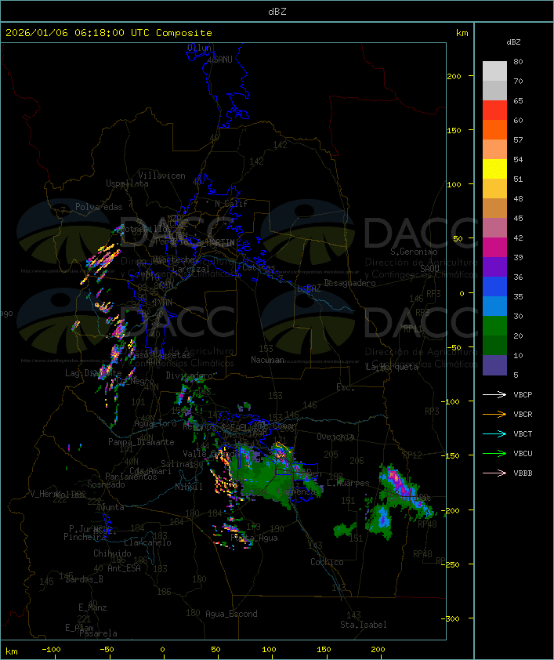Click the cyan VBCT arrow icon
This screenshot has height=660, width=554.
click(494, 433)
